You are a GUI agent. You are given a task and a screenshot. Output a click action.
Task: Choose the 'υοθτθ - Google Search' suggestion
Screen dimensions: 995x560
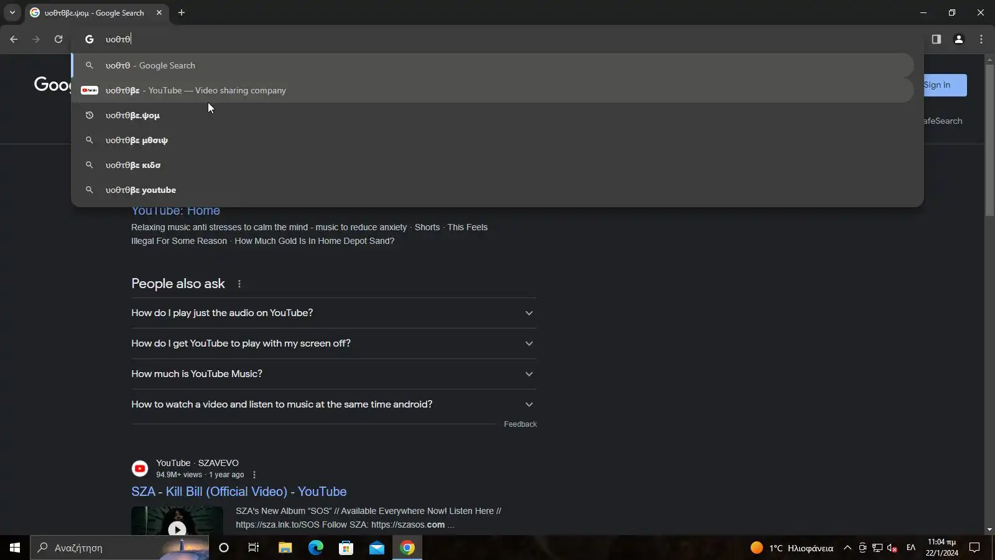coord(493,65)
